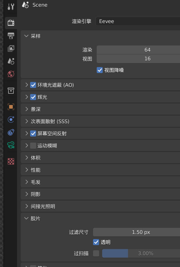Select the Render properties tab icon
The image size is (180, 267).
11,23
